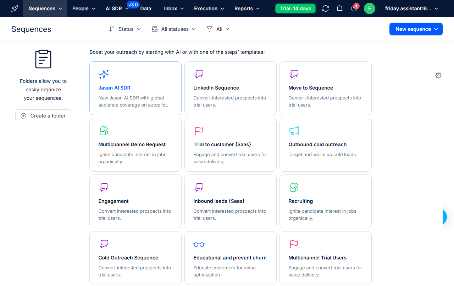Click the settings gear on the right
The height and width of the screenshot is (286, 454).
click(438, 75)
